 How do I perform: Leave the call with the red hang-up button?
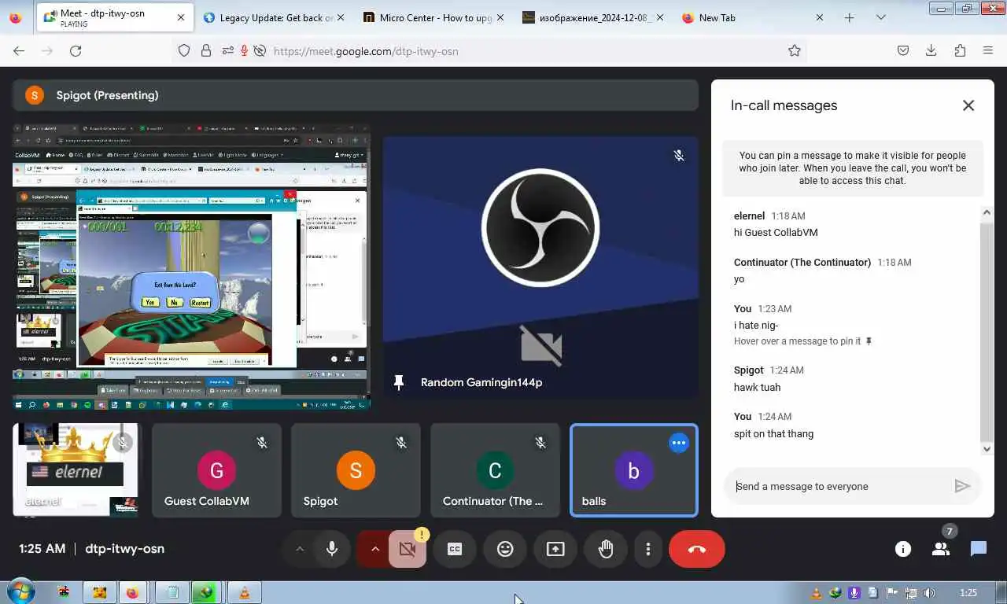tap(697, 549)
